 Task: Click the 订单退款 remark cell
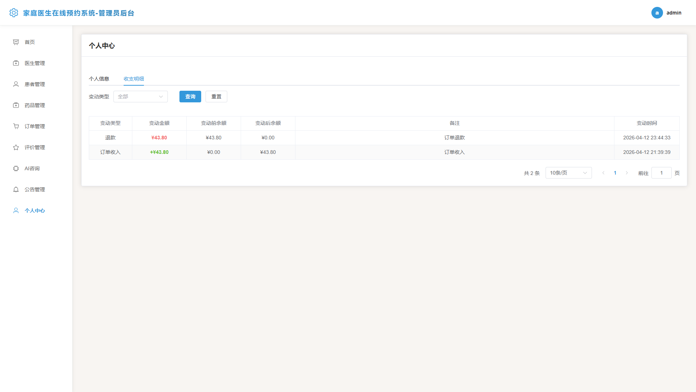tap(455, 138)
